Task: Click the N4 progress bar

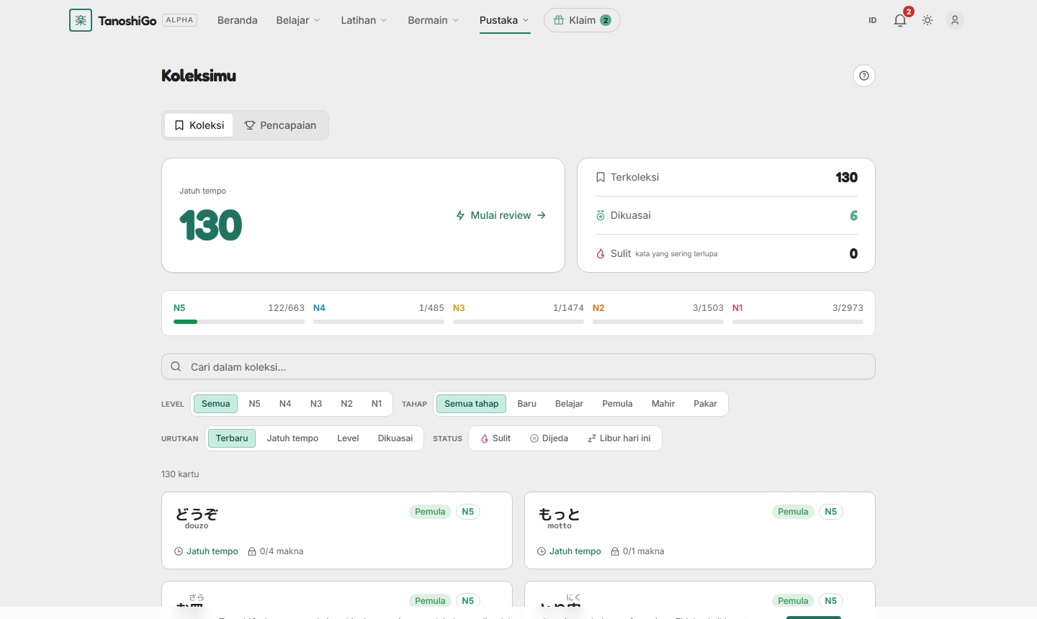Action: coord(379,322)
